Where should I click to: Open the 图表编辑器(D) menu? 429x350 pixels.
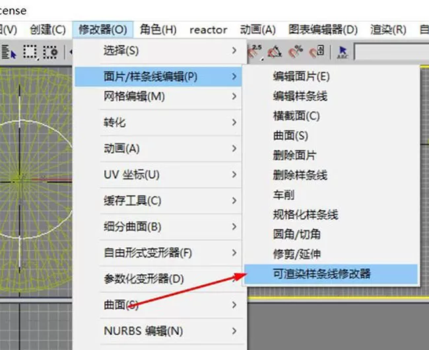323,30
